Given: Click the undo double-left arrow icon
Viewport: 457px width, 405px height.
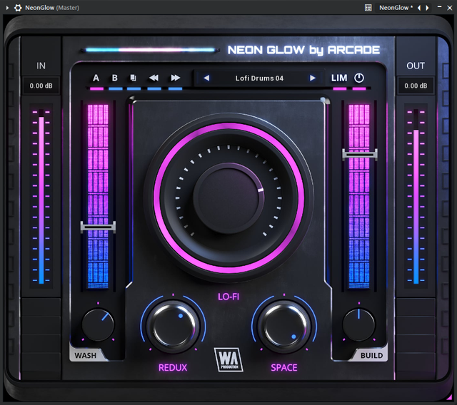Looking at the screenshot, I should click(x=154, y=78).
